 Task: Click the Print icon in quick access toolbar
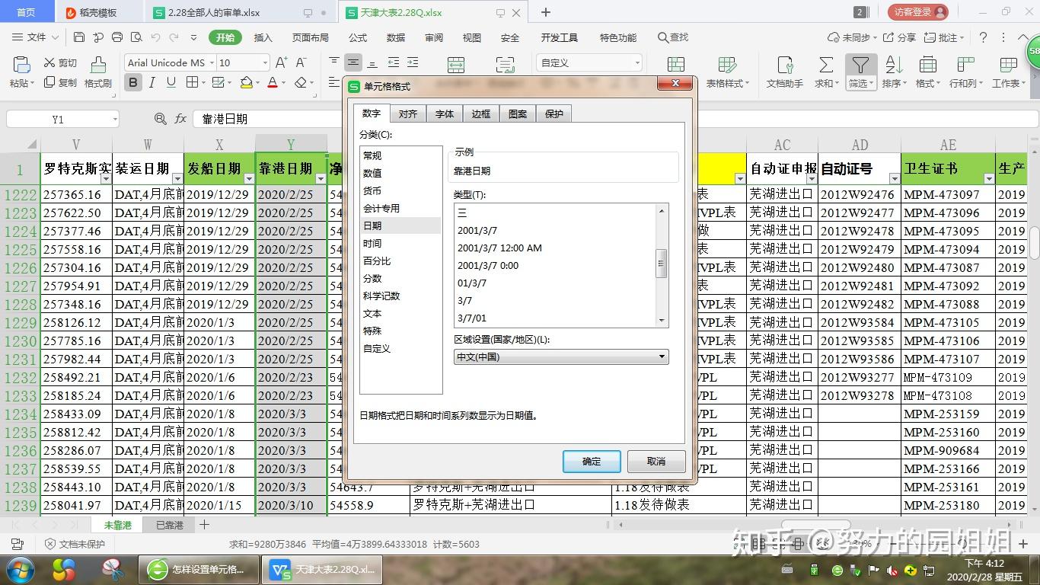click(116, 37)
